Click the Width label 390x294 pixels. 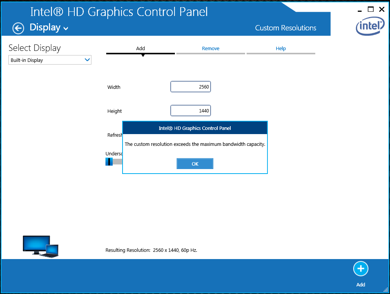[114, 87]
